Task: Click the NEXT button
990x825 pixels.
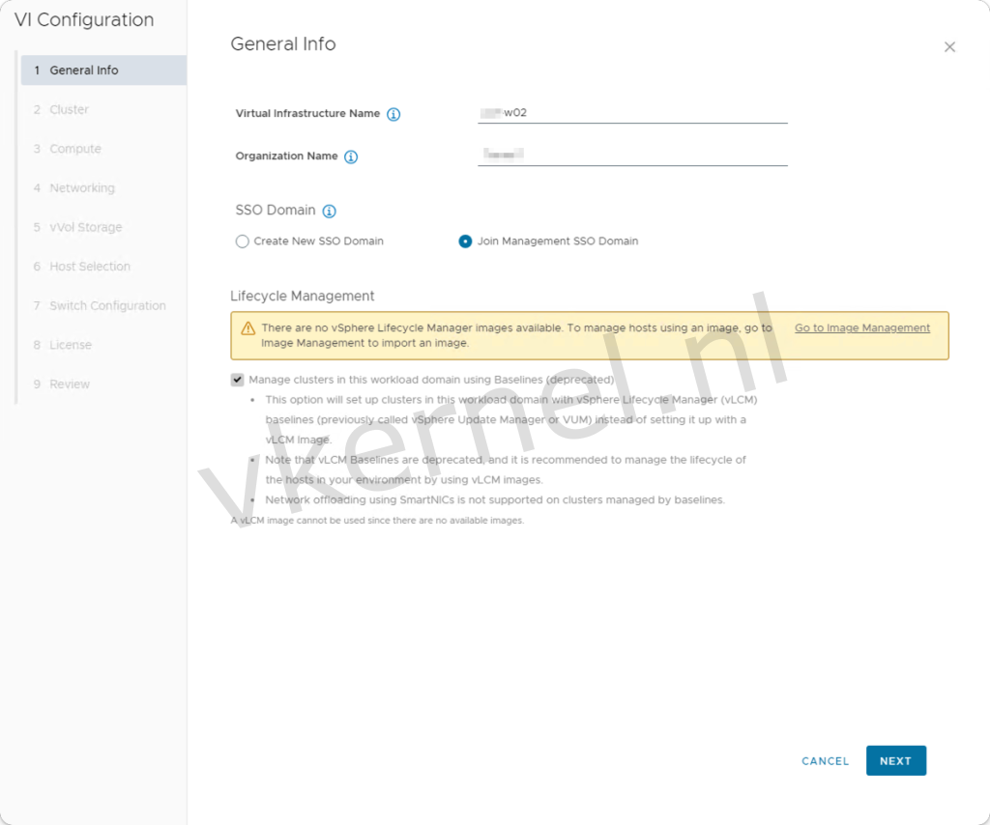Action: click(895, 760)
